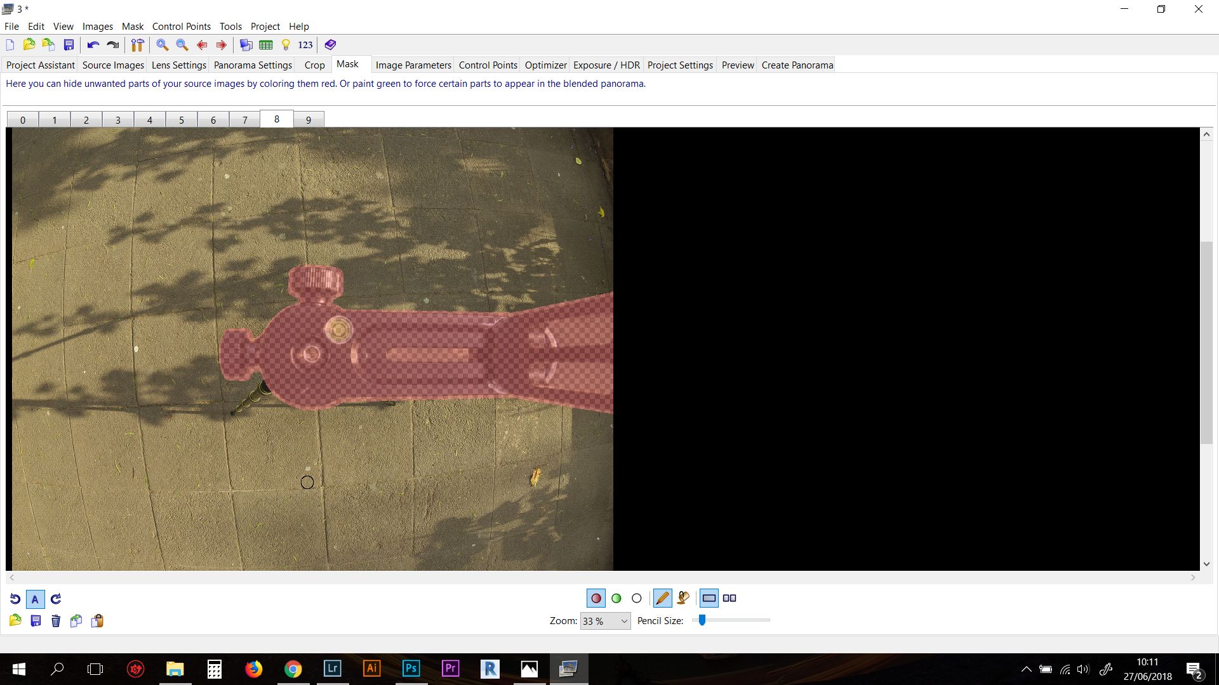This screenshot has height=685, width=1219.
Task: Open the numerical transform 123 icon
Action: 305,44
